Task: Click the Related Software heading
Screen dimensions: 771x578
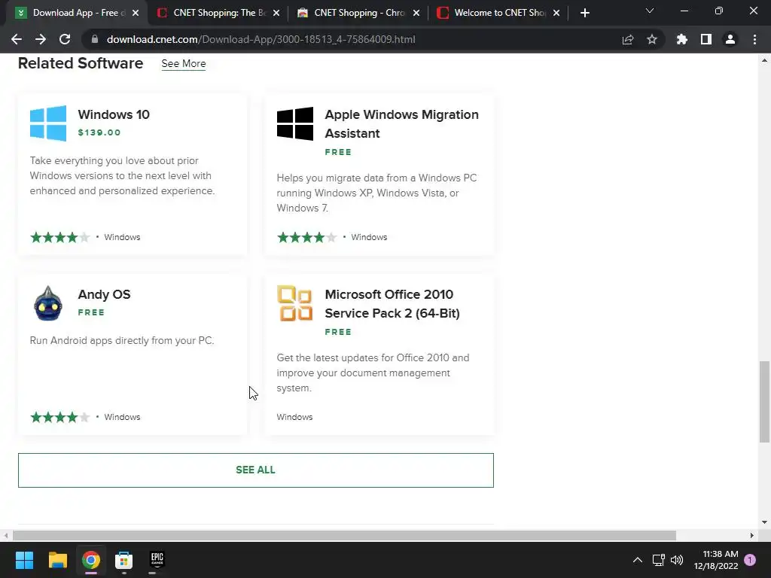Action: click(x=81, y=63)
